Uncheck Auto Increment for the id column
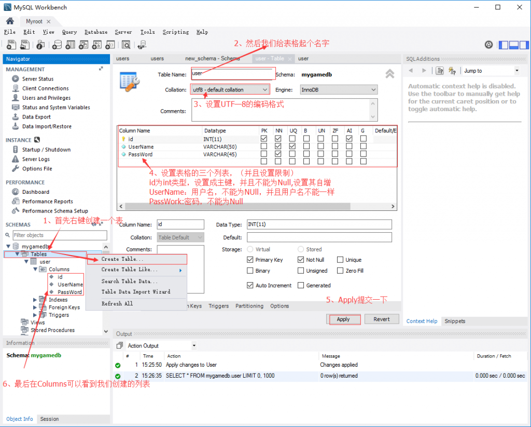The image size is (531, 427). coord(250,285)
